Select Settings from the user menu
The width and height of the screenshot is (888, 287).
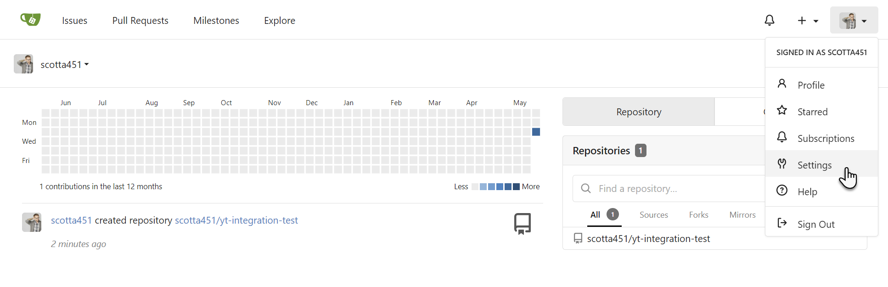814,165
